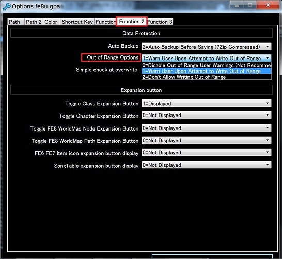Click the Simple check at overwrite label

click(x=106, y=70)
